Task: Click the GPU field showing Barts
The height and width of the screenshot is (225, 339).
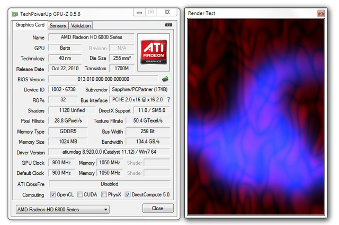Action: click(x=65, y=48)
